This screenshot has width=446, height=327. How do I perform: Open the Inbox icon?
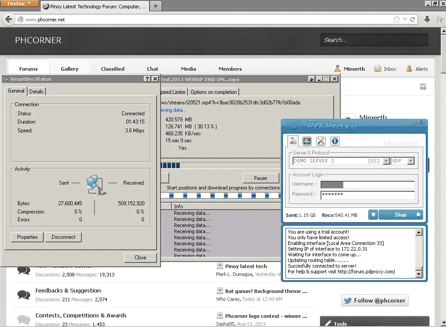[377, 69]
